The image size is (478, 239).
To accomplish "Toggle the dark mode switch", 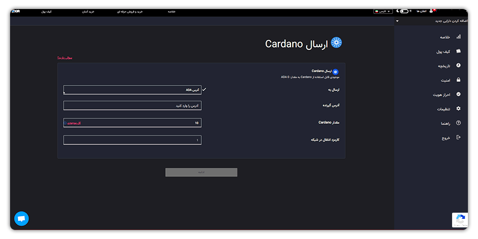I will 404,11.
